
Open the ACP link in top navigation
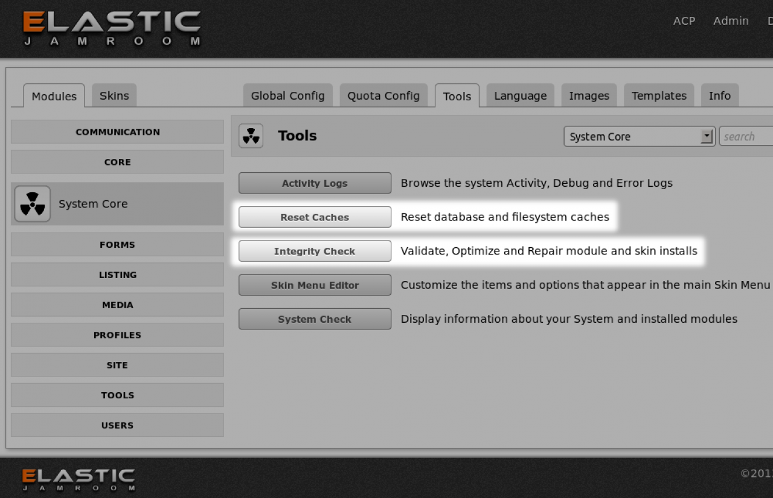pos(684,21)
